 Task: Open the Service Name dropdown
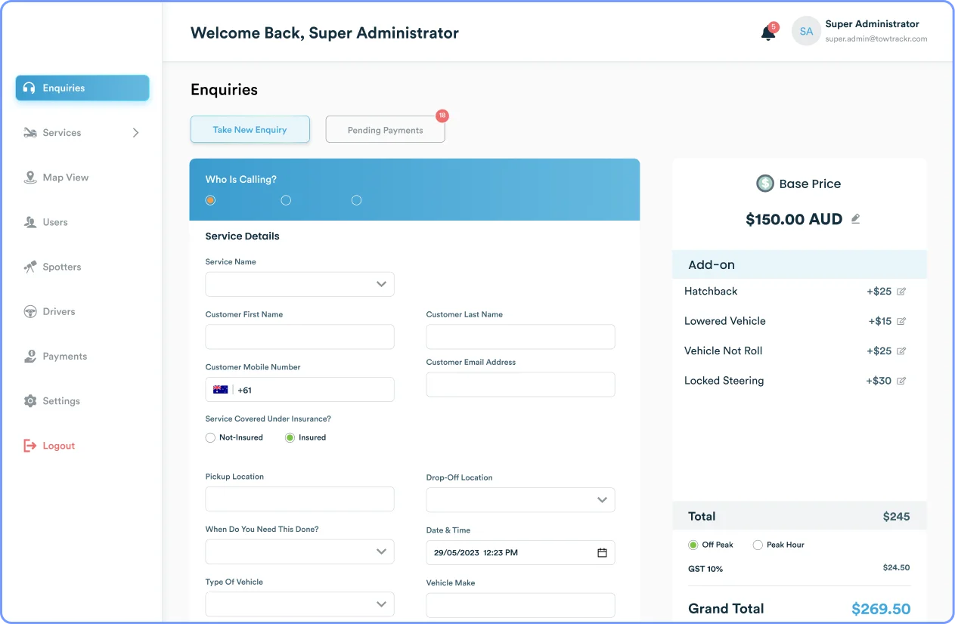pos(299,284)
